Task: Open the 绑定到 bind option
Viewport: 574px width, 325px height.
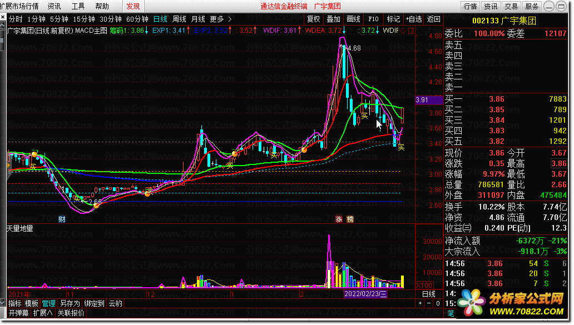Action: (94, 303)
